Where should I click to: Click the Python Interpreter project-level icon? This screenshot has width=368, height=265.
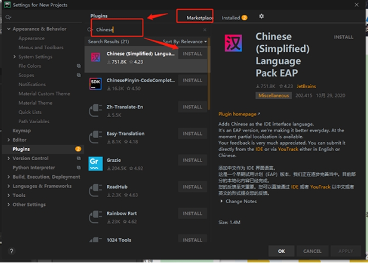click(x=79, y=167)
